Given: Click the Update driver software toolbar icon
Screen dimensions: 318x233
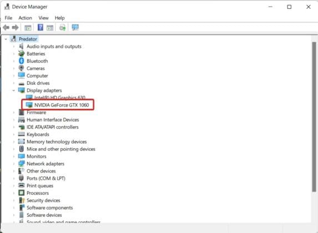Looking at the screenshot, I should tap(63, 27).
